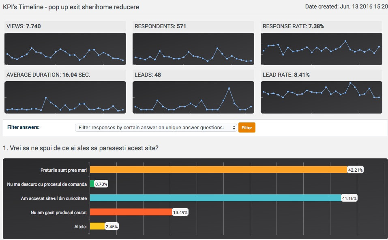Click the orange 'Preturile sunt prea mari' bar
This screenshot has width=388, height=240.
pos(219,170)
